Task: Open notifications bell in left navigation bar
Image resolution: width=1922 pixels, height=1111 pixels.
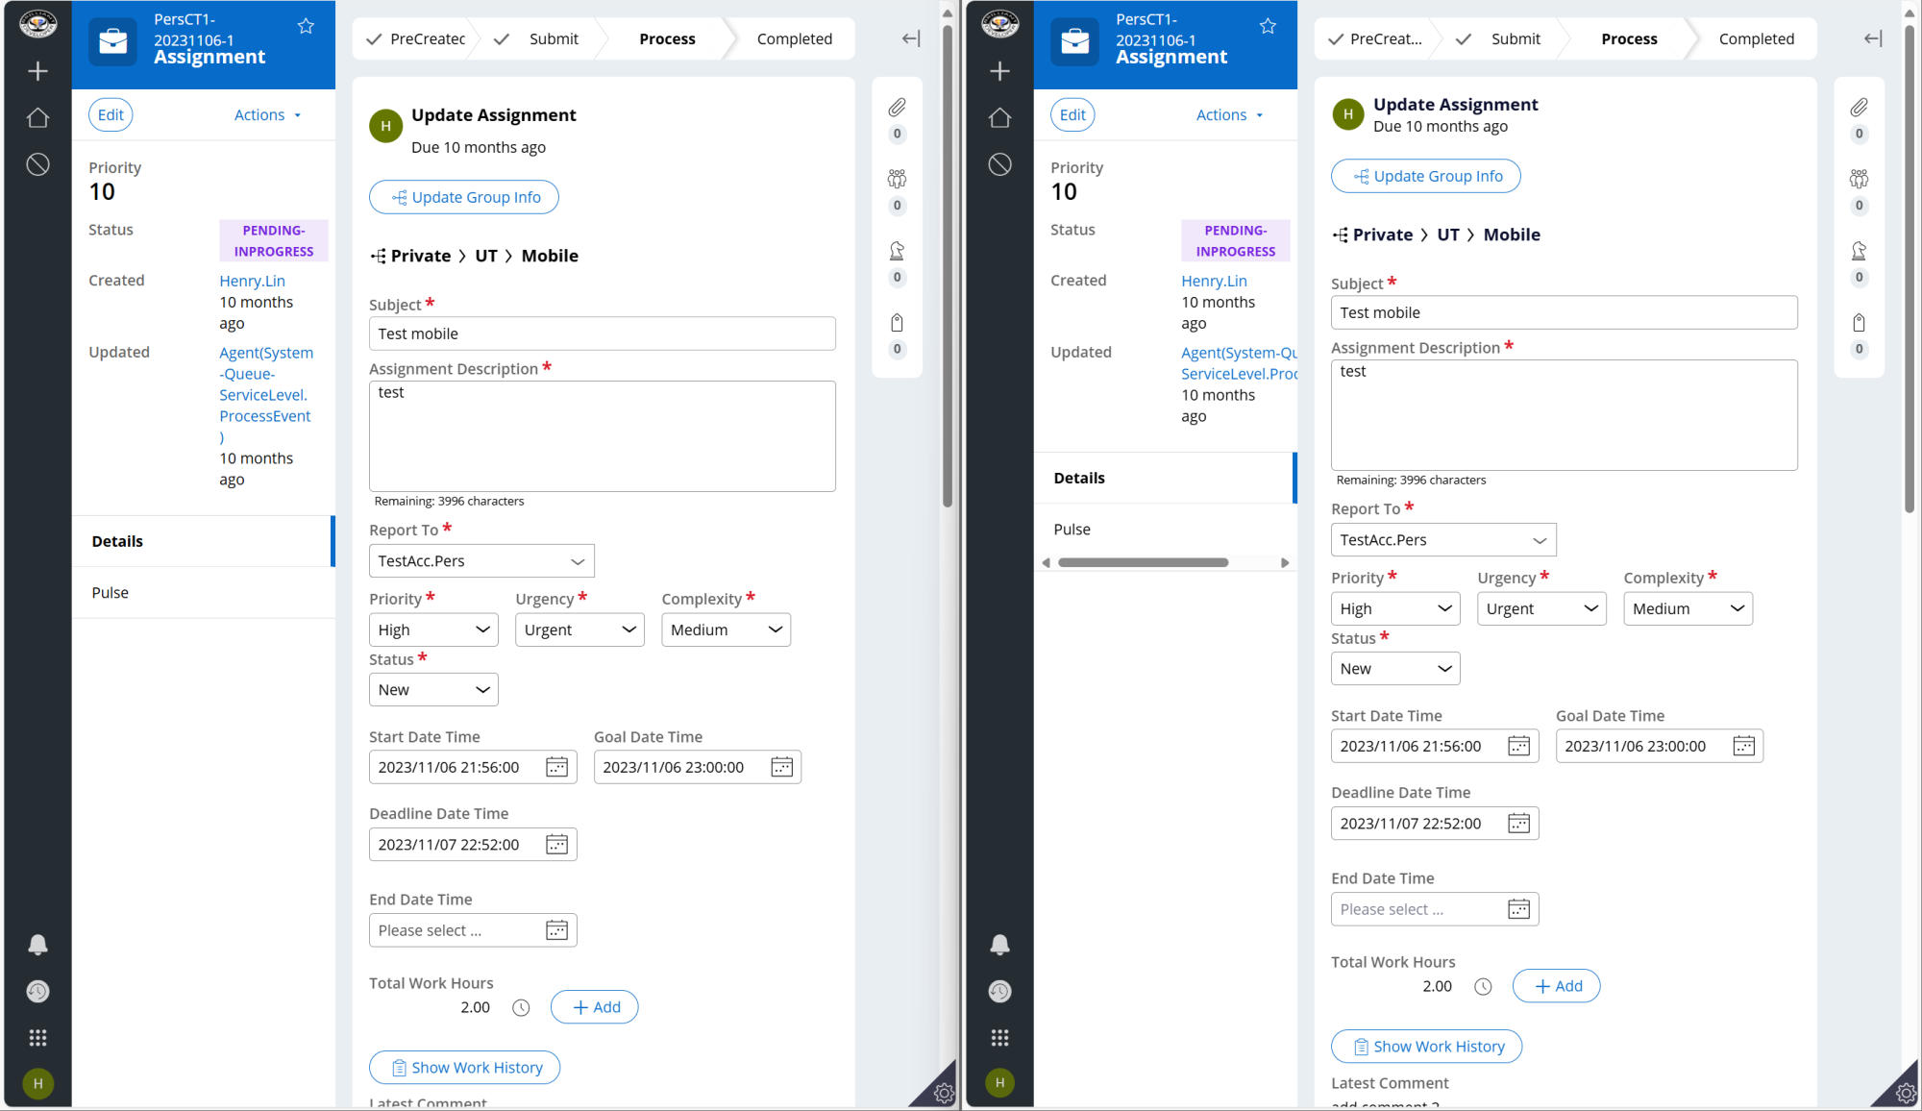Action: [37, 945]
